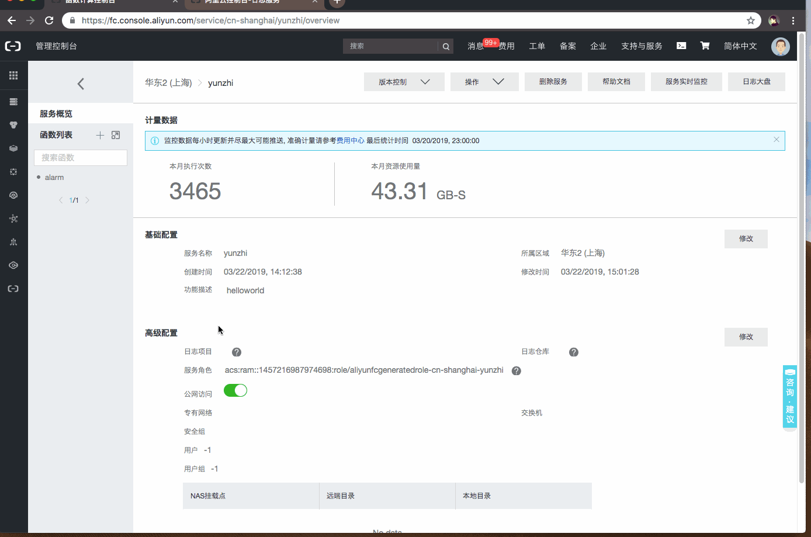
Task: Open the 费用中心 link
Action: 351,141
